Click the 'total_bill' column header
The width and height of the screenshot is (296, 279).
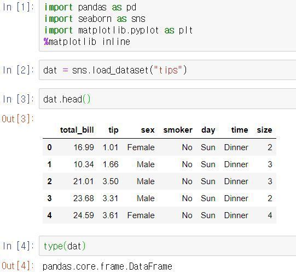click(77, 130)
